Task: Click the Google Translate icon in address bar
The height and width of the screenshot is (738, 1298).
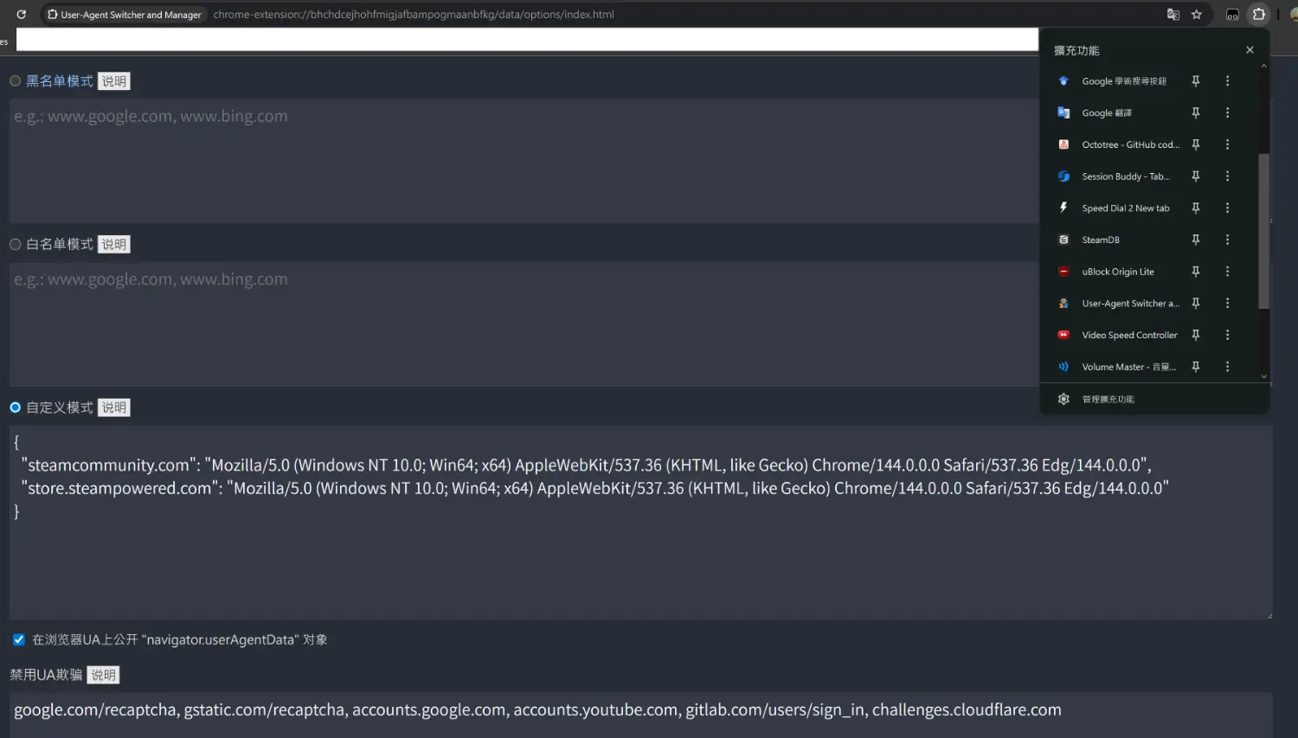Action: 1173,15
